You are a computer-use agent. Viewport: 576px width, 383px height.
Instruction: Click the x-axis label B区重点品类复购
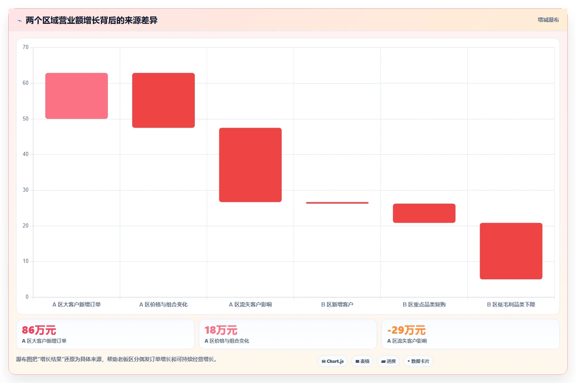point(424,304)
